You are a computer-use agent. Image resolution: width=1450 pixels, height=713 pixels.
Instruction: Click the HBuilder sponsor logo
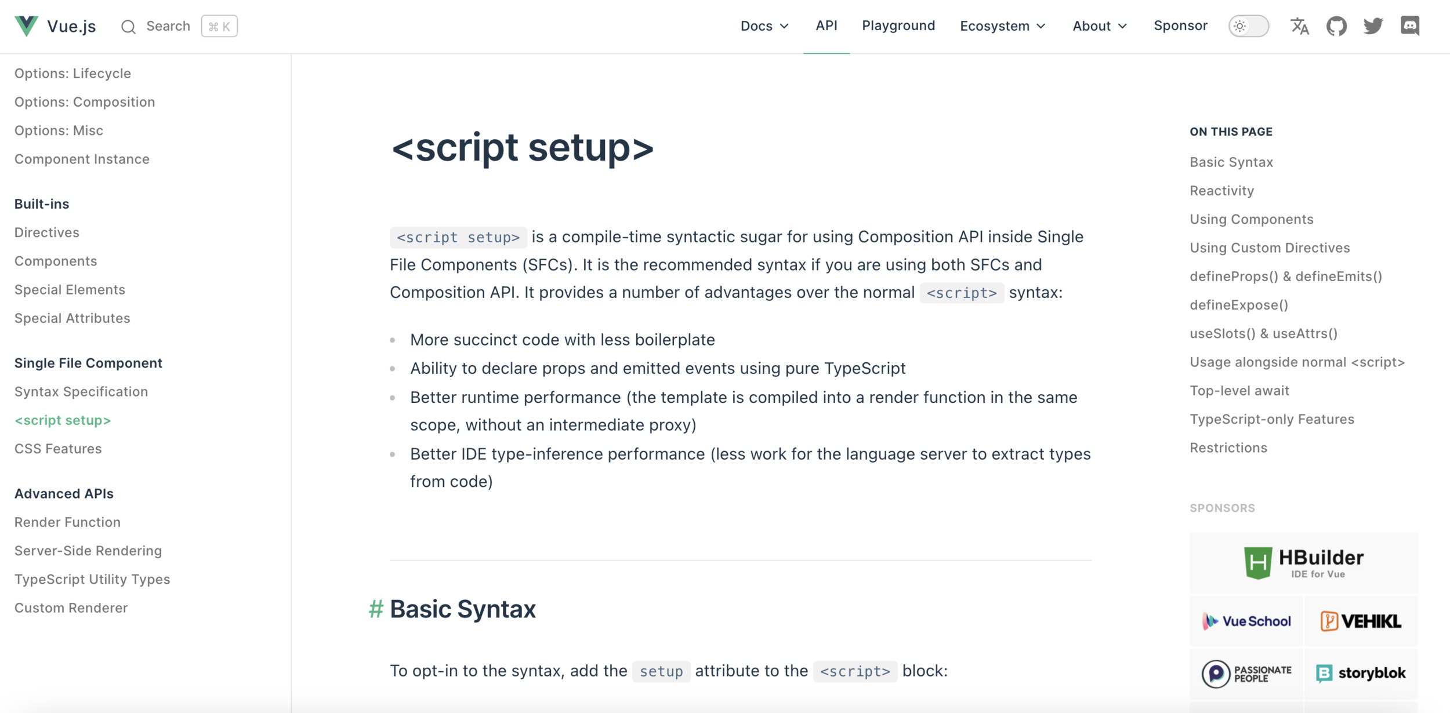[x=1303, y=563]
